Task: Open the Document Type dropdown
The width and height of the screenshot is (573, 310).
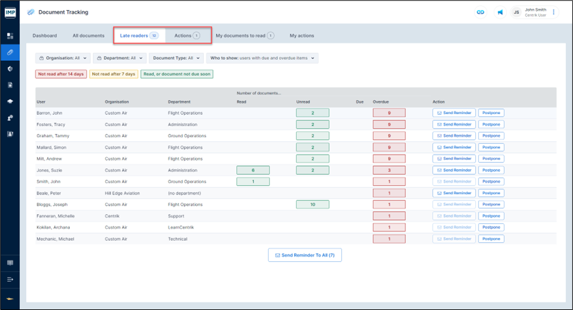Action: click(x=176, y=58)
